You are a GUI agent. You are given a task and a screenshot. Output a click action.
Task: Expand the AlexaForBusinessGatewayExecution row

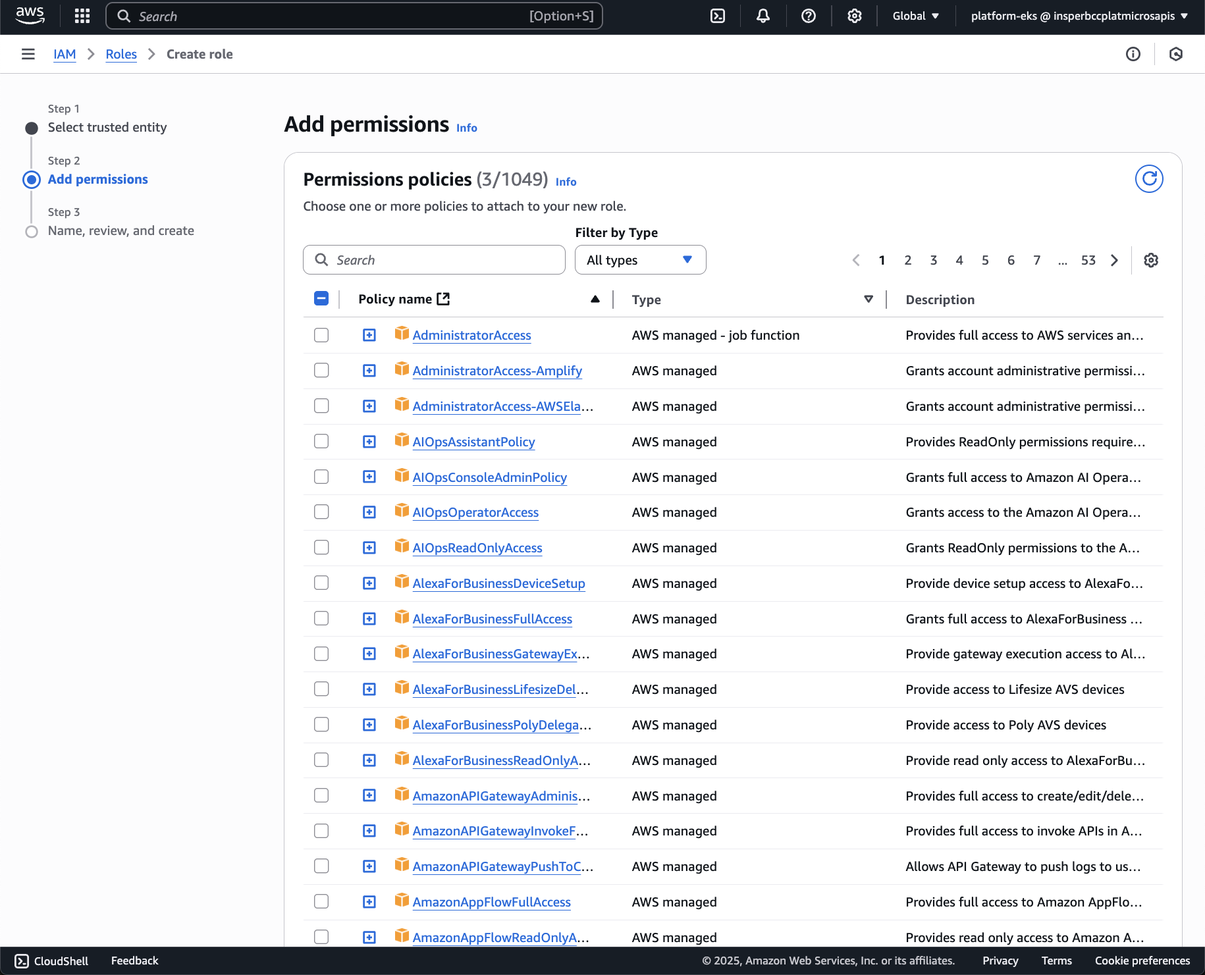(369, 654)
